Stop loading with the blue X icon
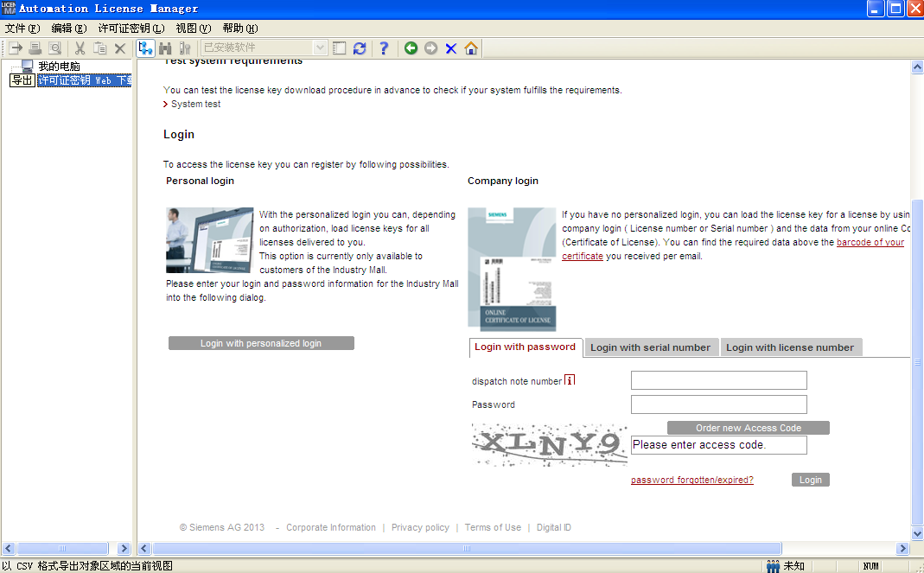Screen dimensions: 924x573 click(x=450, y=48)
